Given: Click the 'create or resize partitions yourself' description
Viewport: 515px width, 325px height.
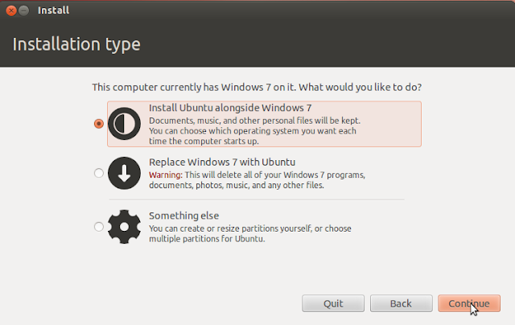Looking at the screenshot, I should [x=250, y=233].
